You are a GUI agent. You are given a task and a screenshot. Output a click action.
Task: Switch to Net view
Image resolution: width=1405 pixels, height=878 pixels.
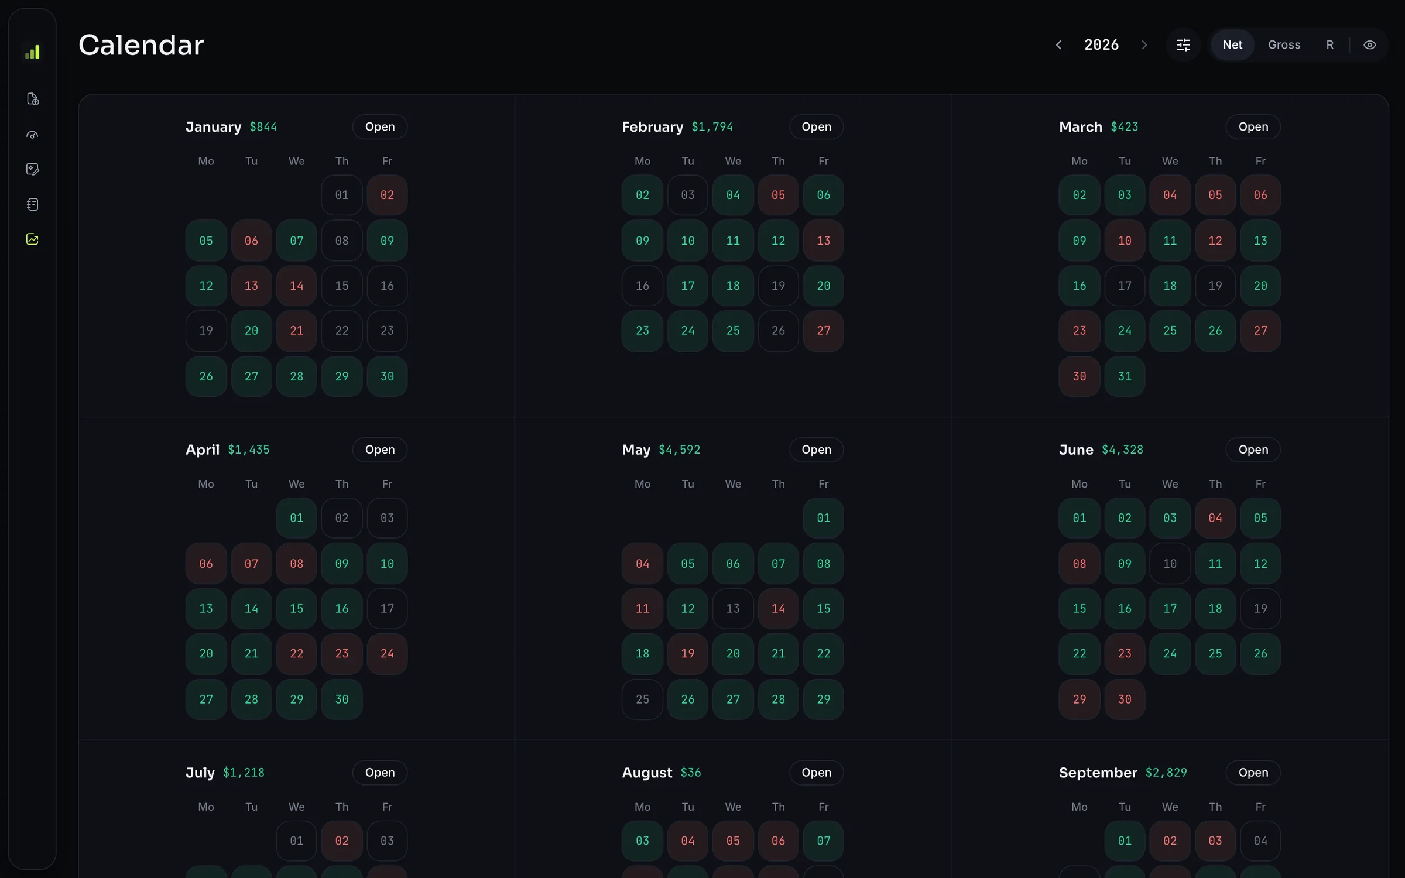(x=1232, y=45)
